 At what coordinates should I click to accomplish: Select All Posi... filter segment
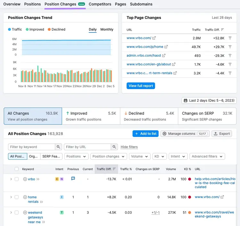coord(18,156)
